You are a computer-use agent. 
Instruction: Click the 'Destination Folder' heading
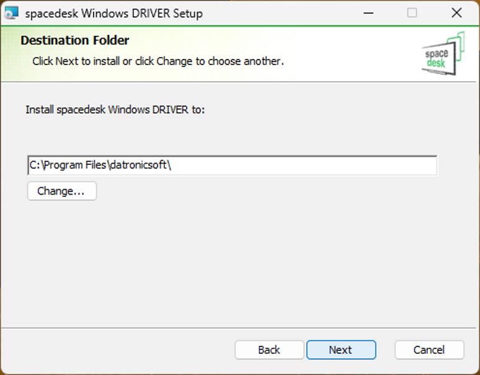click(x=75, y=40)
